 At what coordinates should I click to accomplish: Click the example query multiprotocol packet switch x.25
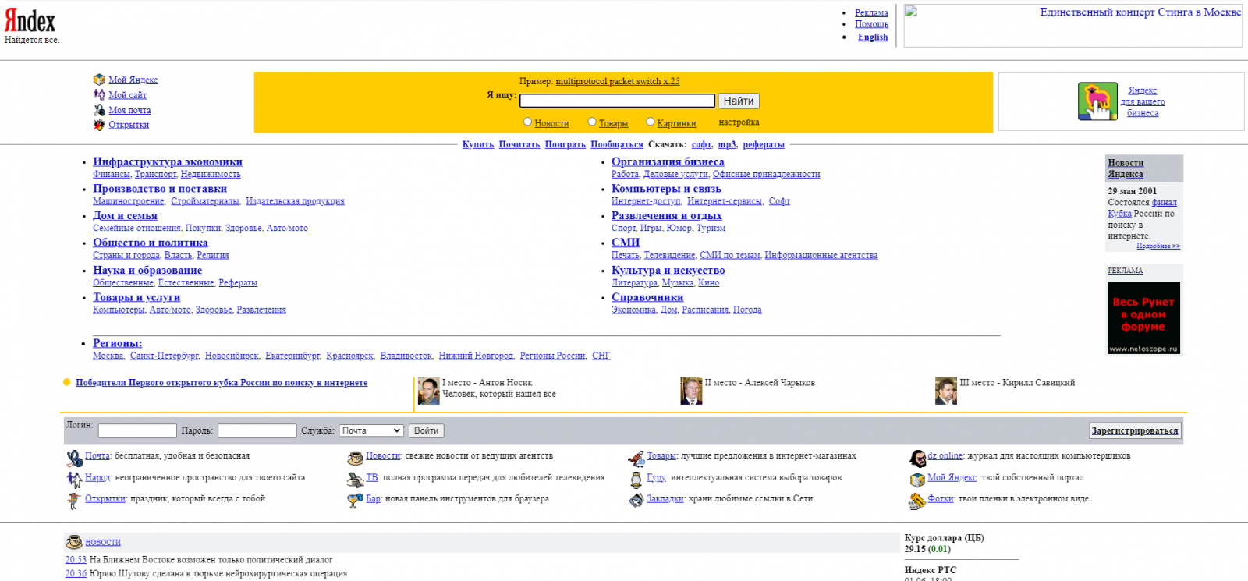point(618,81)
